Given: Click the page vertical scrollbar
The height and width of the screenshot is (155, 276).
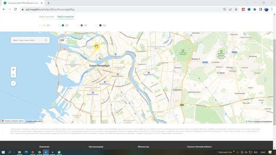Looking at the screenshot, I should click(274, 82).
